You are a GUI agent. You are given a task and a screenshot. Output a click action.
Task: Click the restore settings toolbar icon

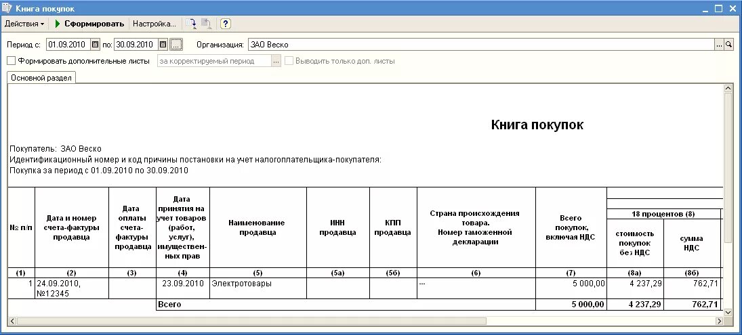[x=206, y=24]
